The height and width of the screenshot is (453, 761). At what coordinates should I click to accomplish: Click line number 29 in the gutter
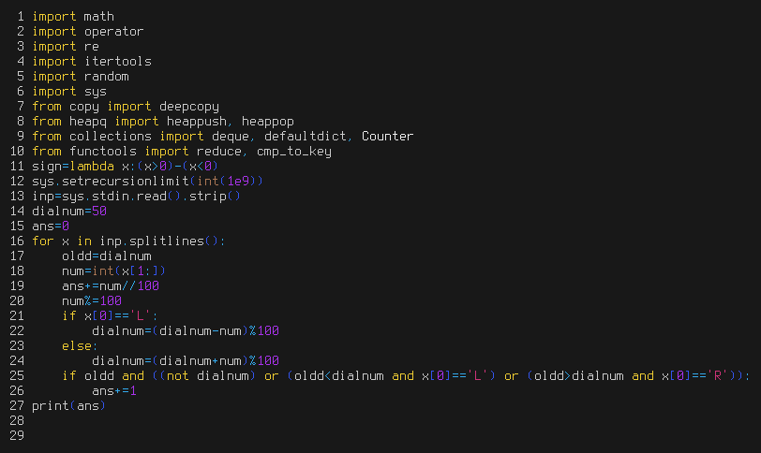[x=17, y=437]
